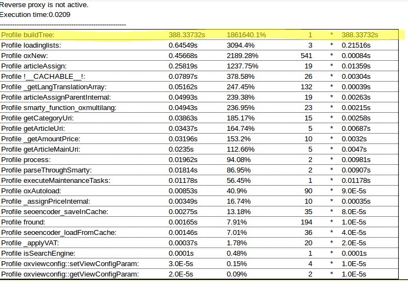
Task: Select the "Profile loadinglists:" row label
Action: pos(31,45)
